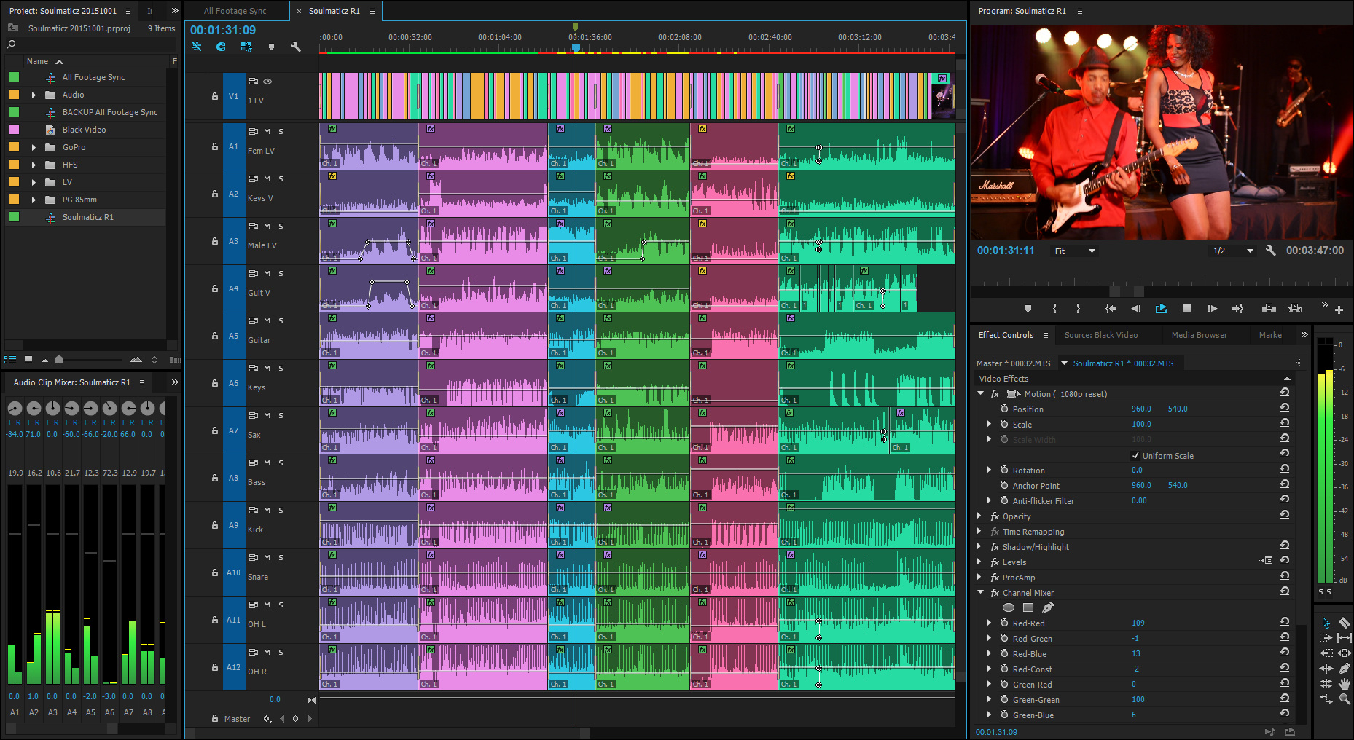Image resolution: width=1354 pixels, height=740 pixels.
Task: Select the Razor tool
Action: [x=1345, y=623]
